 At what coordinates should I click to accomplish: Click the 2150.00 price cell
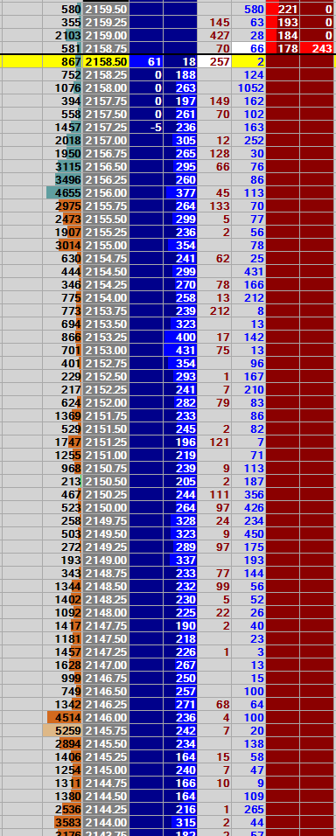click(106, 507)
